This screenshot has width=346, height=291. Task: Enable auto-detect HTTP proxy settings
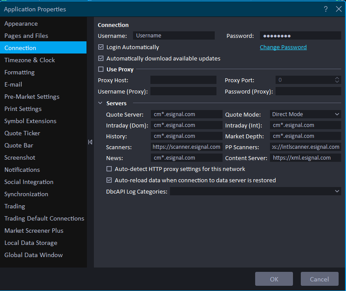[x=109, y=169]
